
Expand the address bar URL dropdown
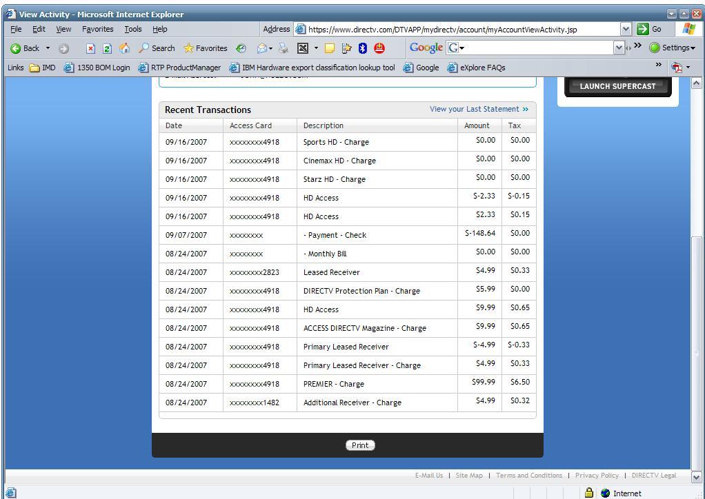point(626,29)
